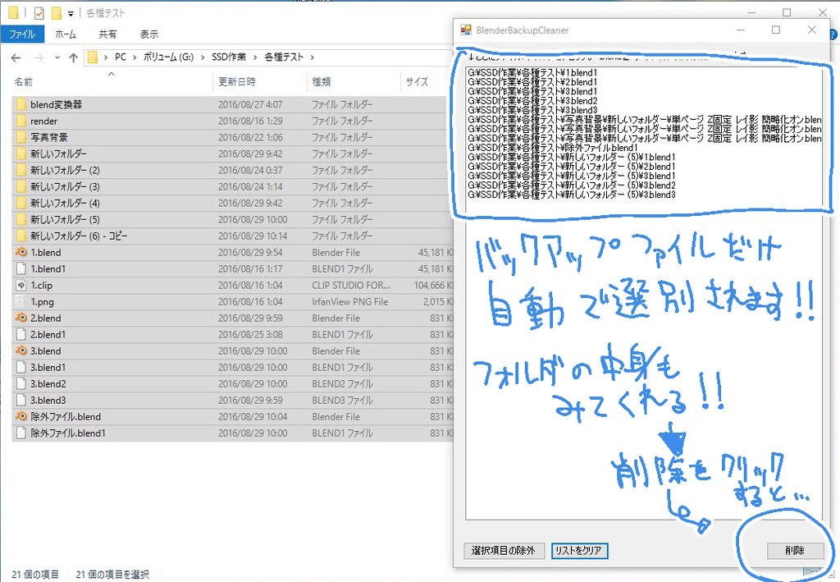Click the BlenderBackupCleaner title bar app icon

(x=466, y=30)
